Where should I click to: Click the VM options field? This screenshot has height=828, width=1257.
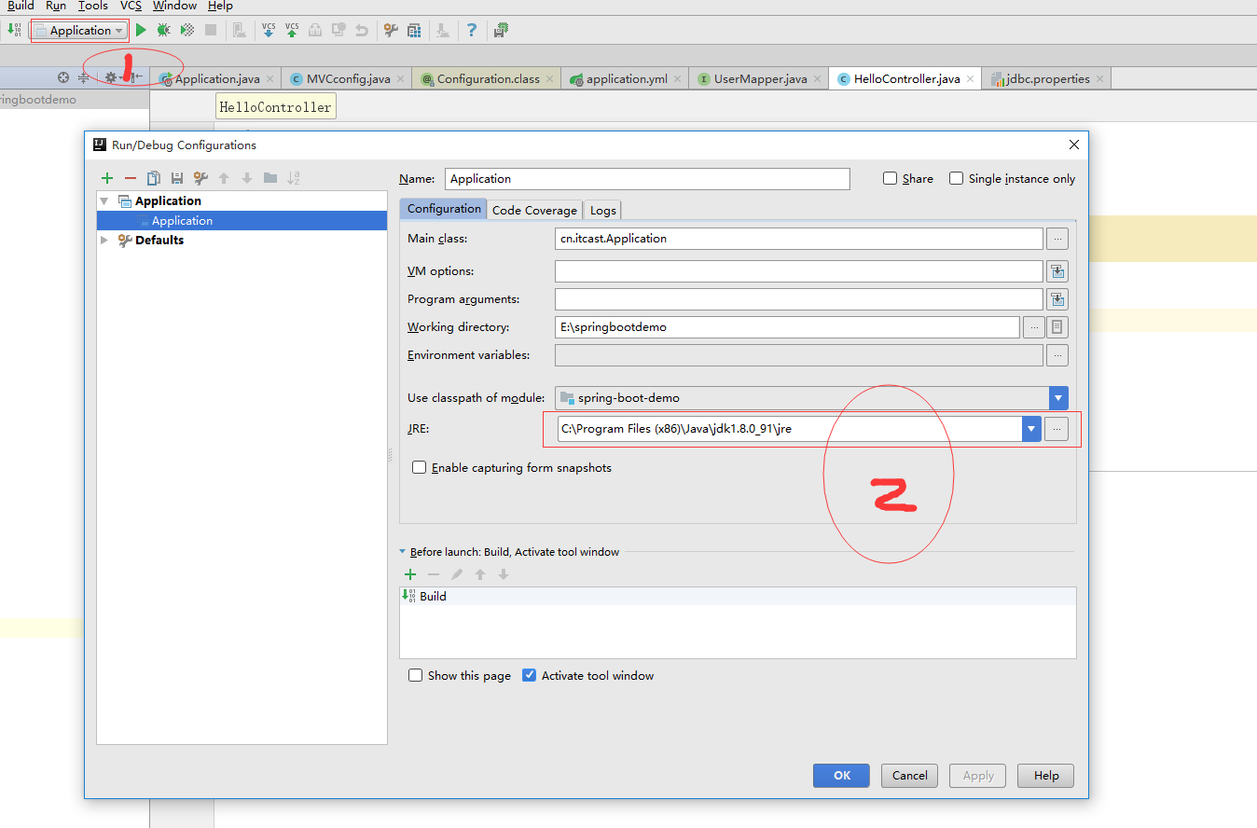798,271
